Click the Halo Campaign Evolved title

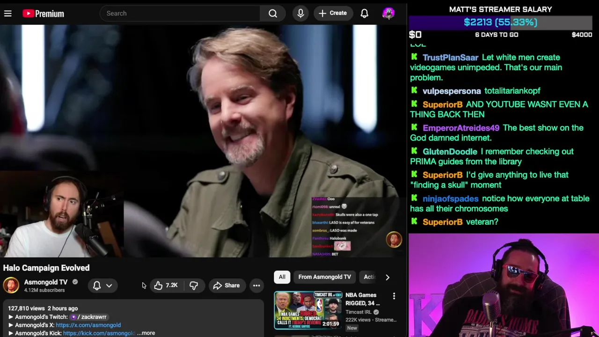pos(46,268)
